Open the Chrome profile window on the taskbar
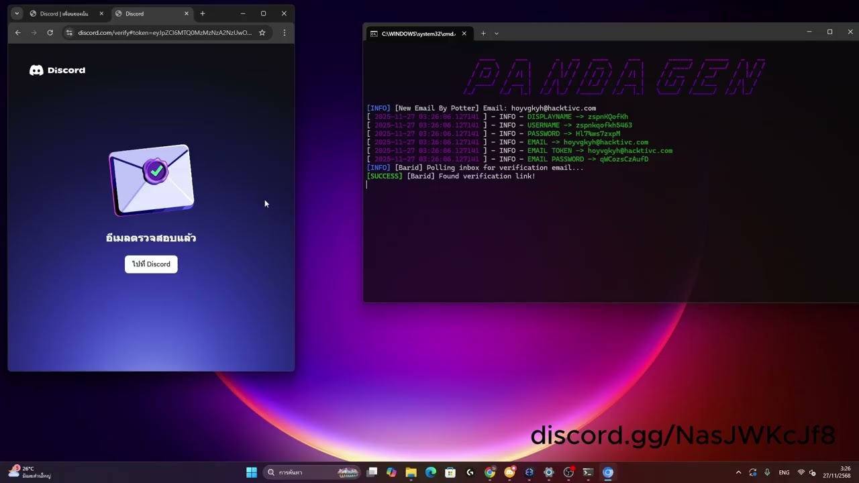The width and height of the screenshot is (859, 483). [490, 472]
